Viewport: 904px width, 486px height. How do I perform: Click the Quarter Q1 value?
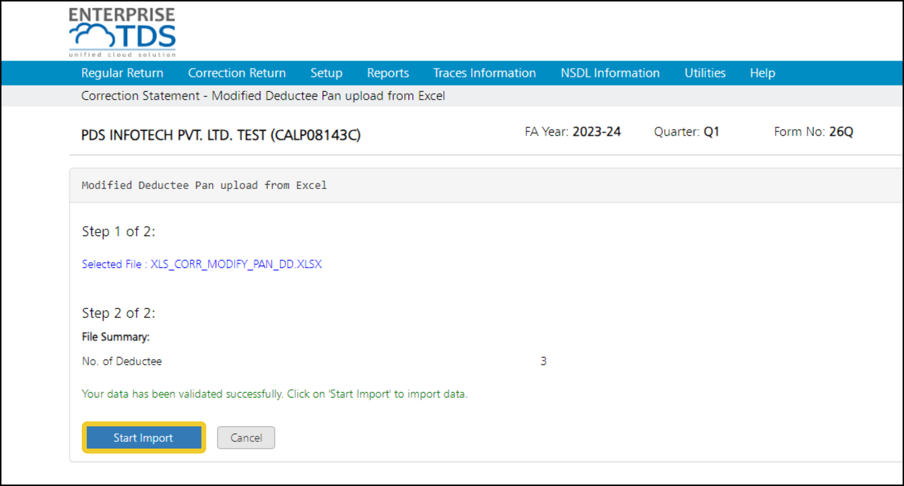711,132
